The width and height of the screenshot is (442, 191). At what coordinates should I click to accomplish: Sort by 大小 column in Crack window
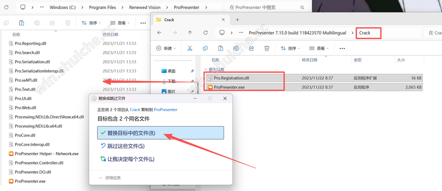pos(401,60)
